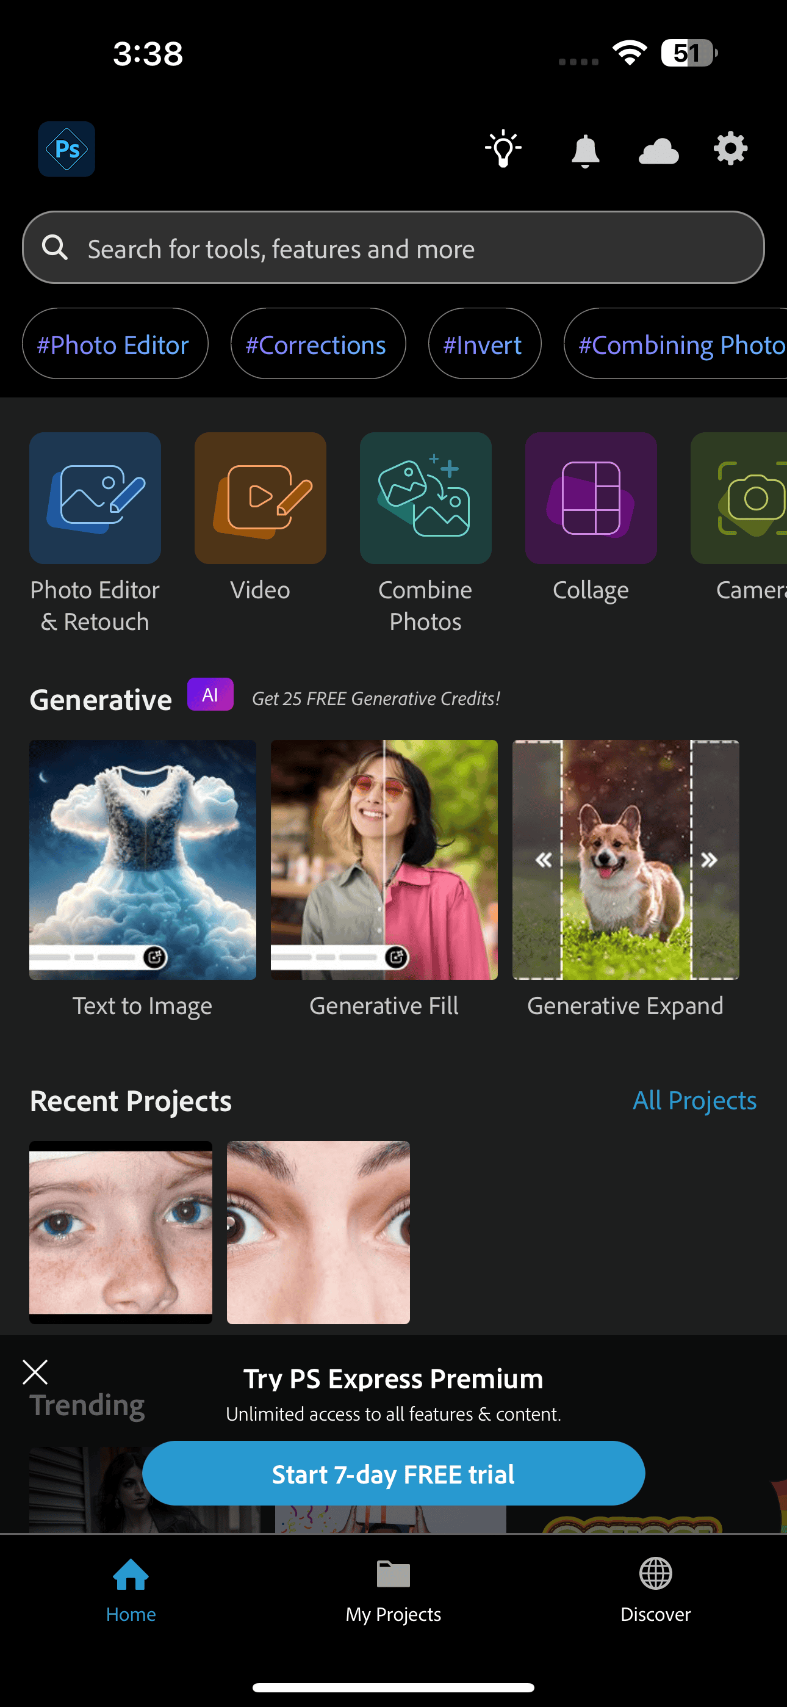The image size is (787, 1707).
Task: Select the #Invert tag chip
Action: tap(484, 344)
